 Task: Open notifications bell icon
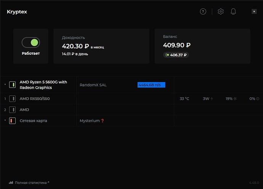(x=233, y=11)
